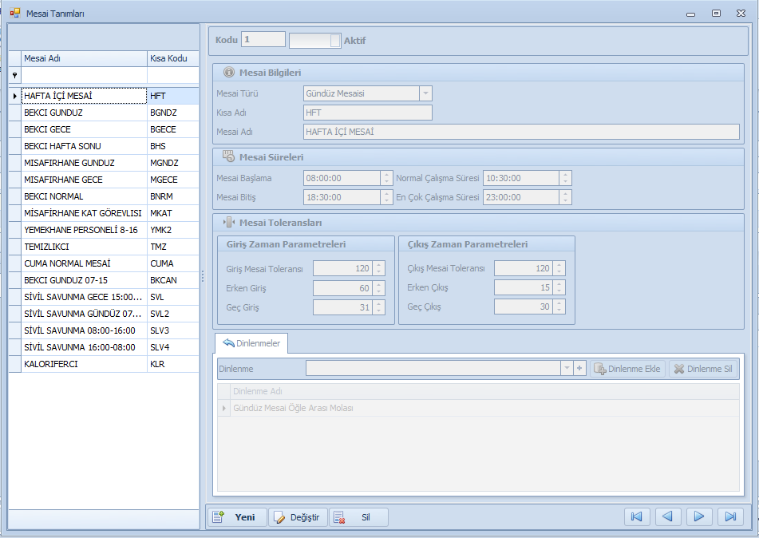The image size is (759, 538).
Task: Go to the first record
Action: tap(637, 516)
